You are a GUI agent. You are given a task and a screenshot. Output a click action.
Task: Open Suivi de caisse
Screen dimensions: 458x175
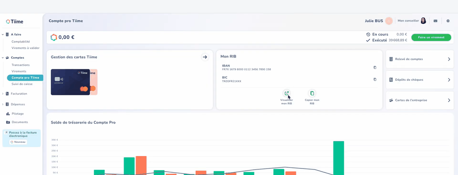coord(22,84)
